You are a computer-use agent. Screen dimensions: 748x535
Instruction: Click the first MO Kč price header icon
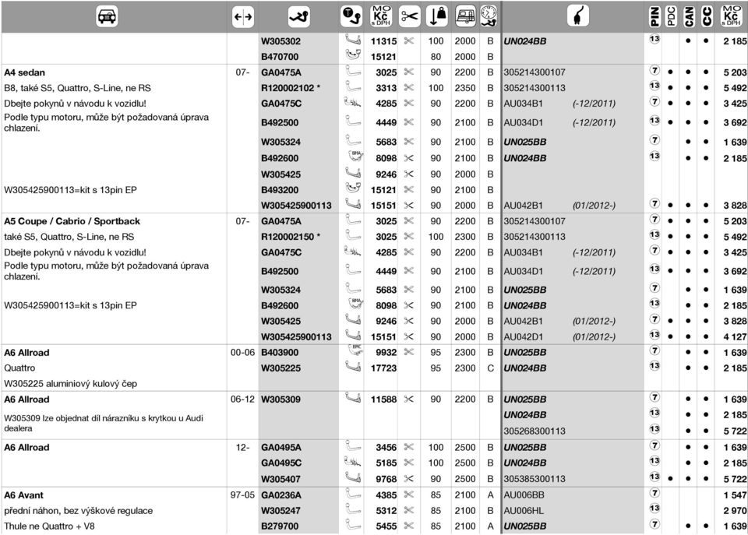[381, 16]
